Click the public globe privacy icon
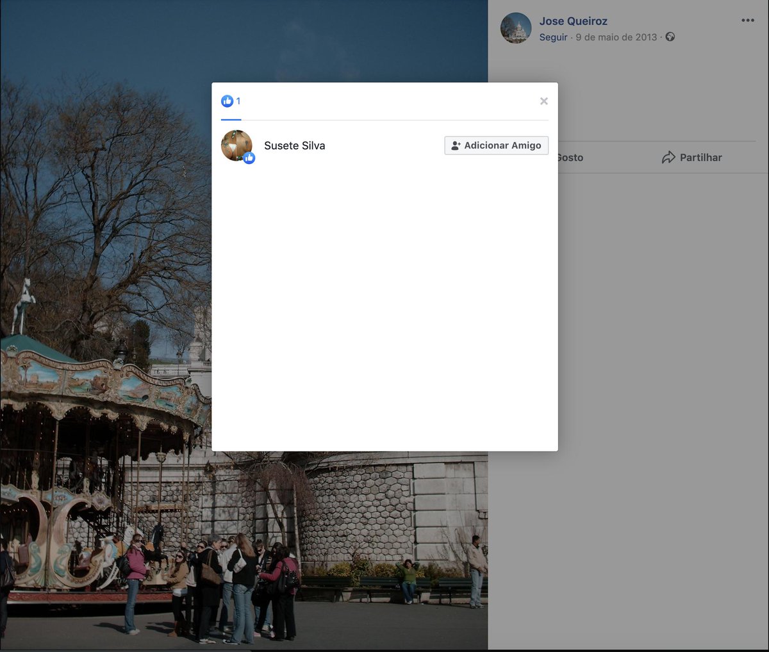Viewport: 769px width, 652px height. tap(670, 37)
